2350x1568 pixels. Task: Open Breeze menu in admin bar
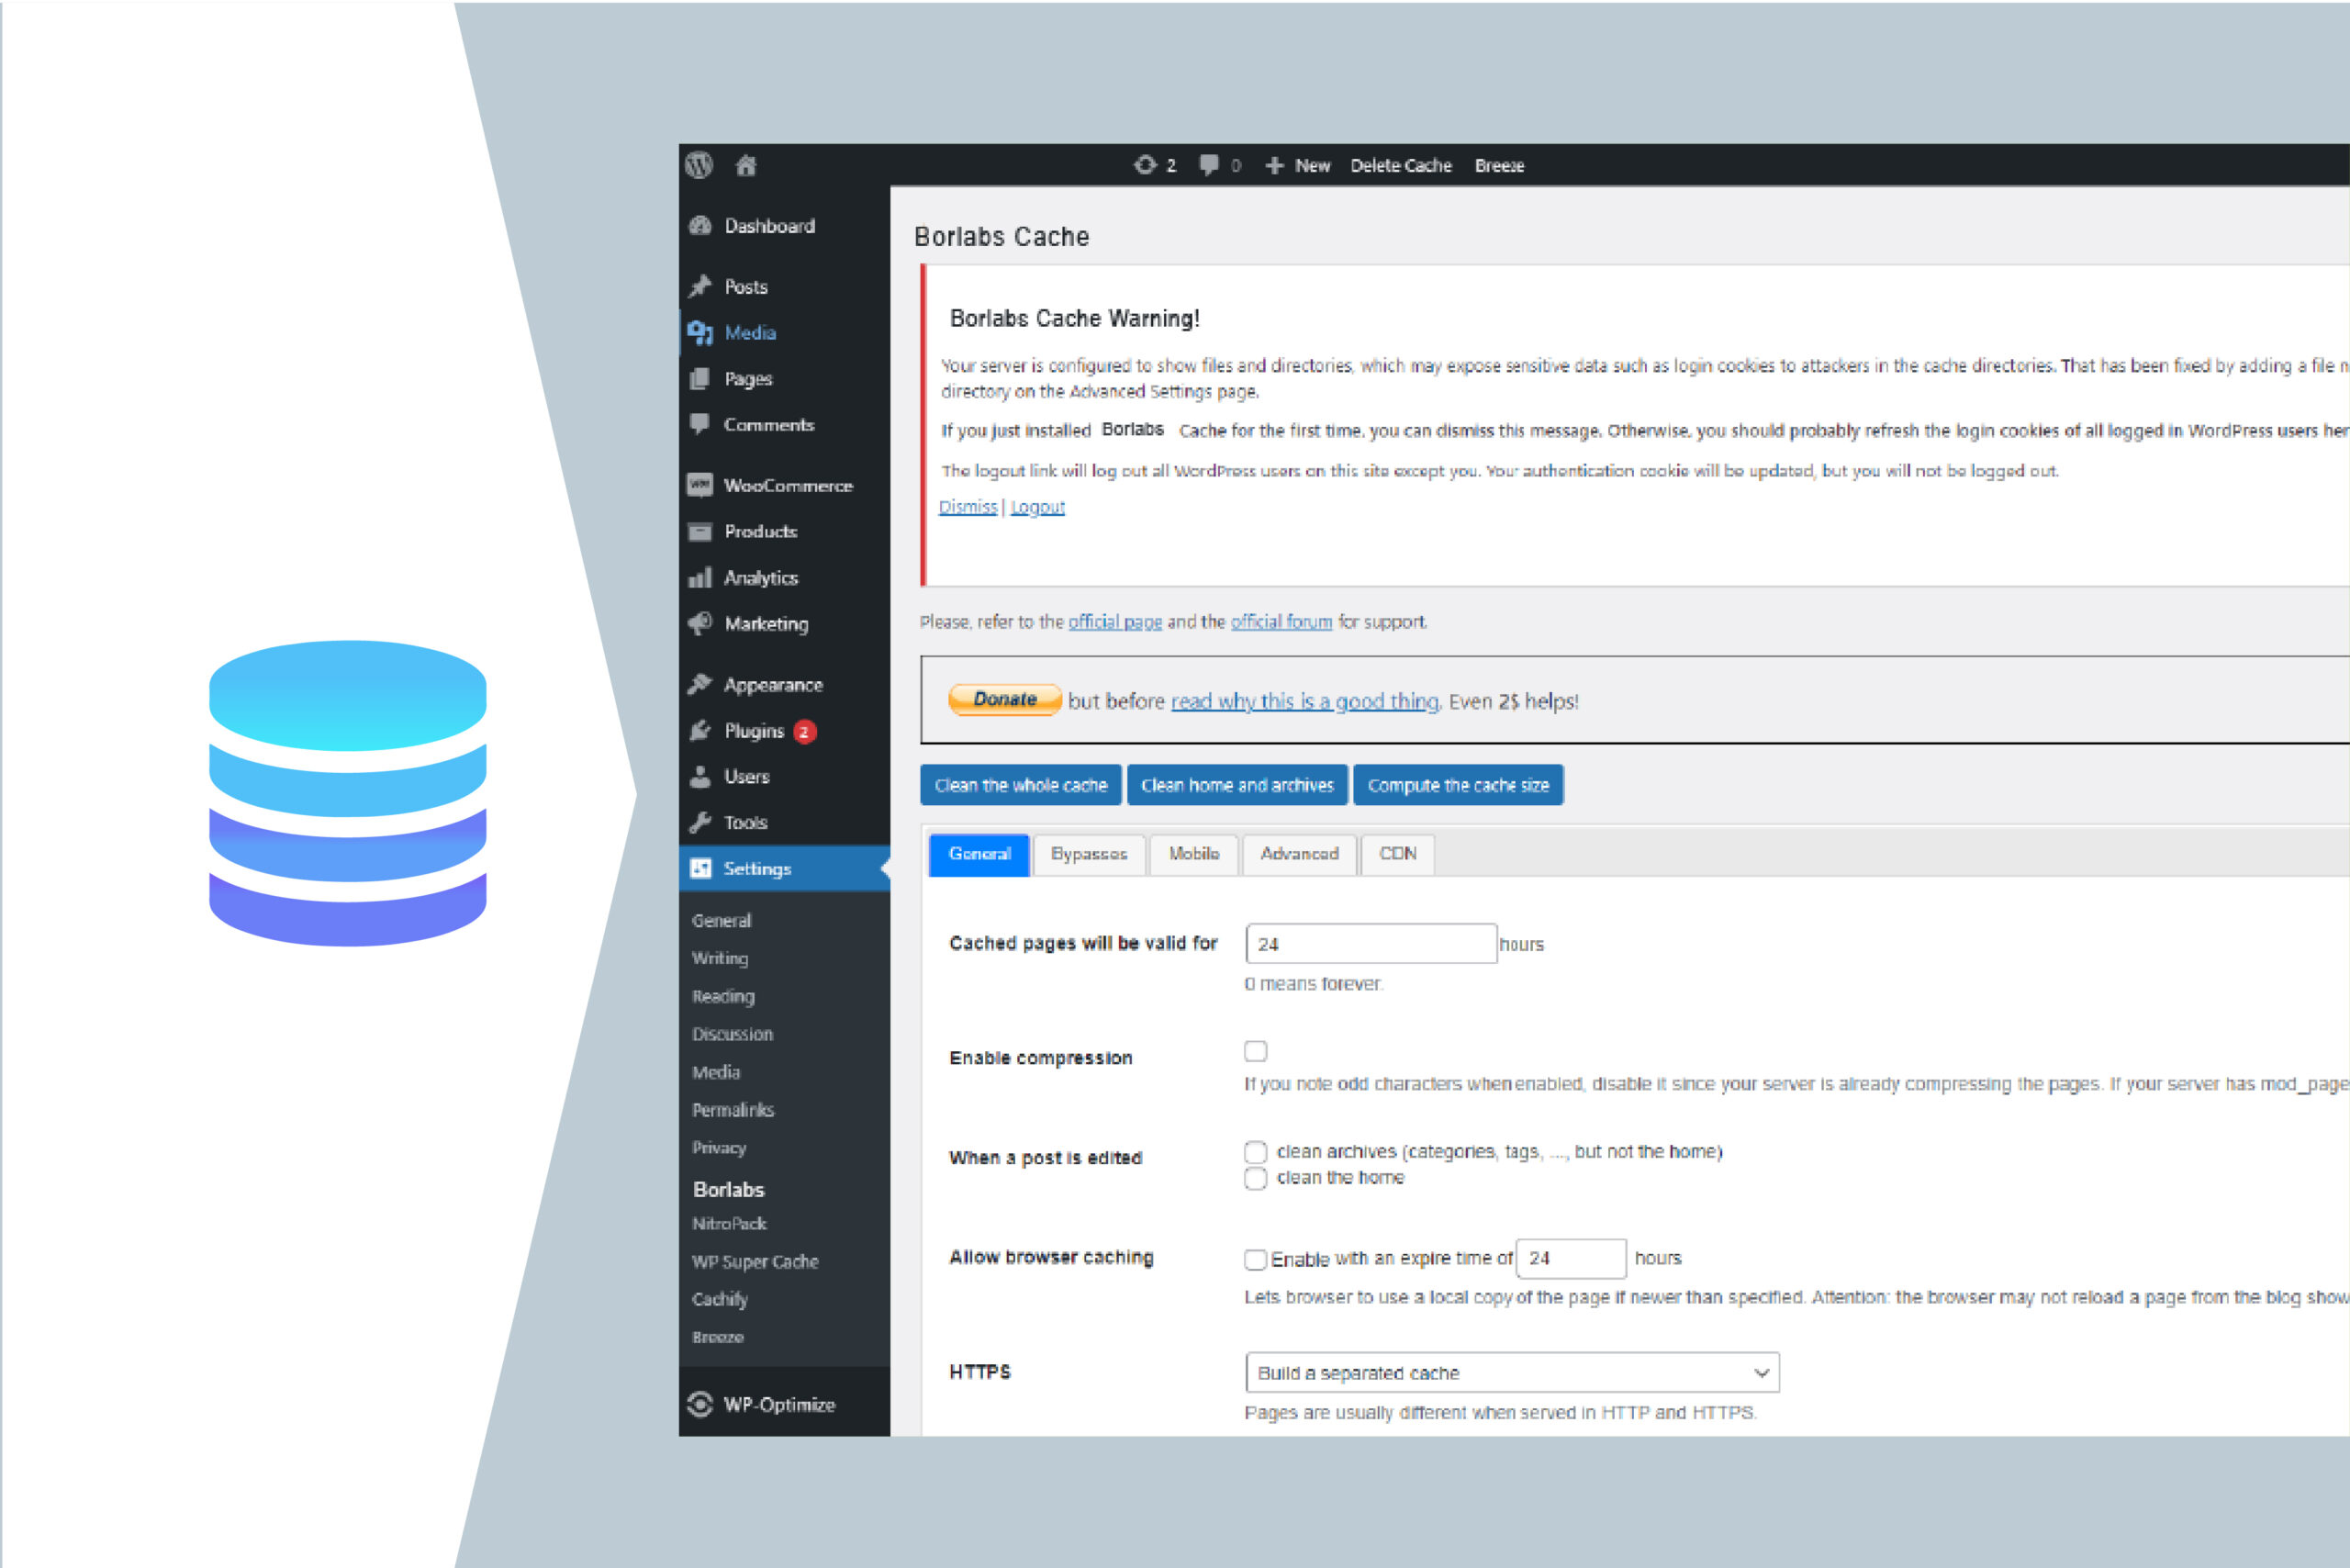[x=1499, y=166]
